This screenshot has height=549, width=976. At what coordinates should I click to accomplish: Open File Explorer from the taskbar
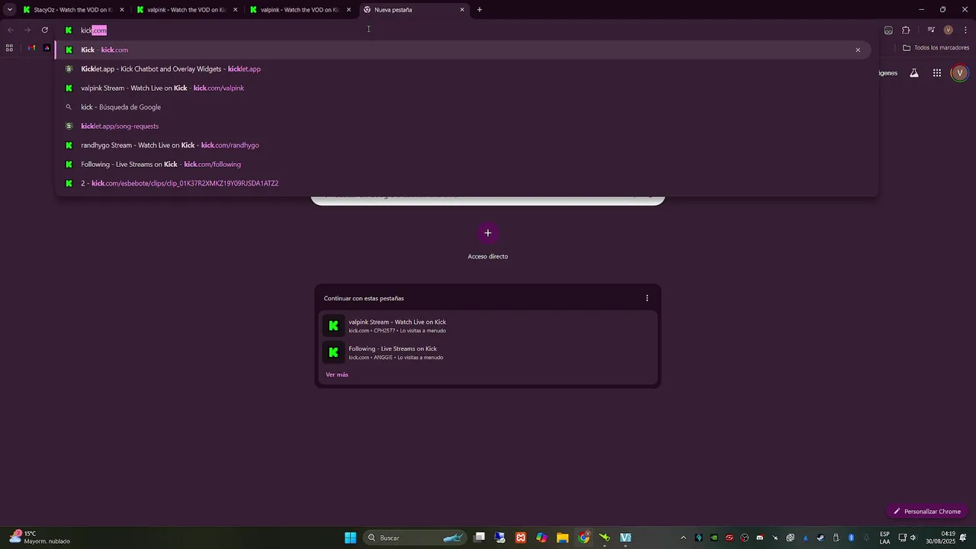pyautogui.click(x=563, y=538)
